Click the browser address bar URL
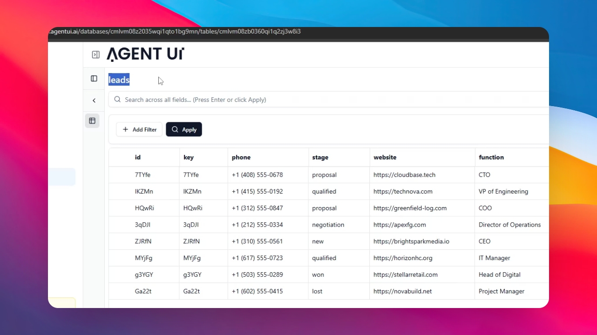The width and height of the screenshot is (597, 335). [x=175, y=32]
